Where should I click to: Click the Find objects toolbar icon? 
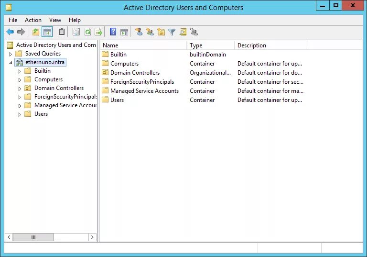click(x=183, y=32)
